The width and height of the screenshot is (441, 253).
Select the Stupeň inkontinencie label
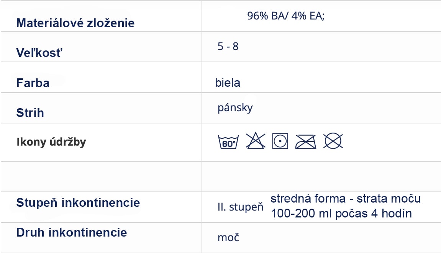[x=78, y=203]
